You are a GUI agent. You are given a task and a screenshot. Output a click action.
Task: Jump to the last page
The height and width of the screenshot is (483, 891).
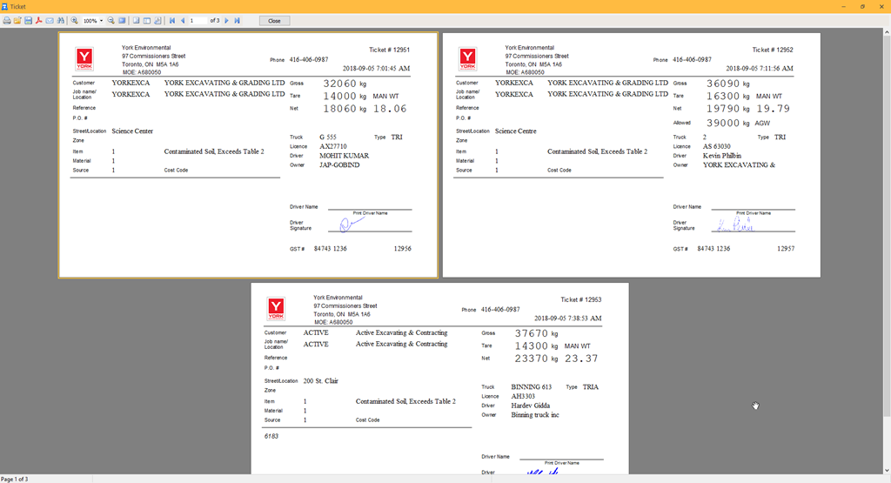click(x=237, y=20)
